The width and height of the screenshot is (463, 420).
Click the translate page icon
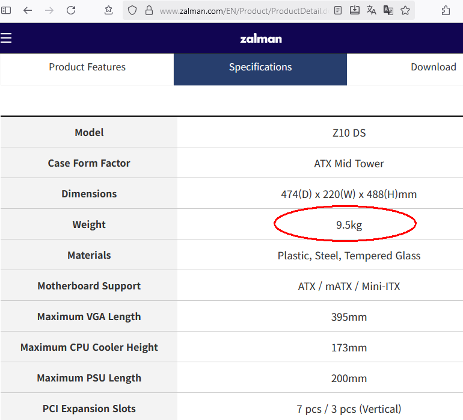pyautogui.click(x=372, y=10)
